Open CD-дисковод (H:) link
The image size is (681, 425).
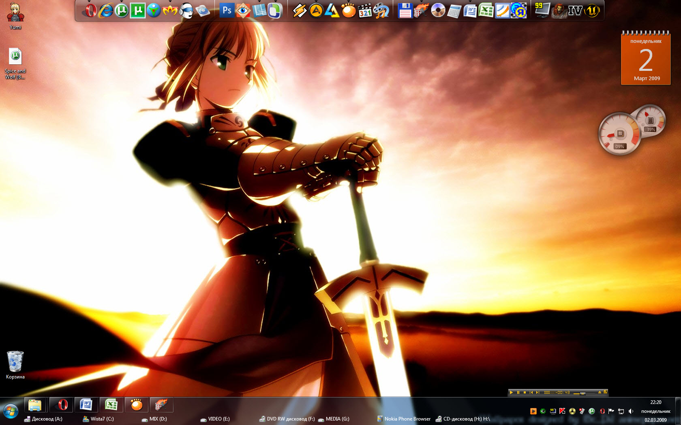coord(463,419)
